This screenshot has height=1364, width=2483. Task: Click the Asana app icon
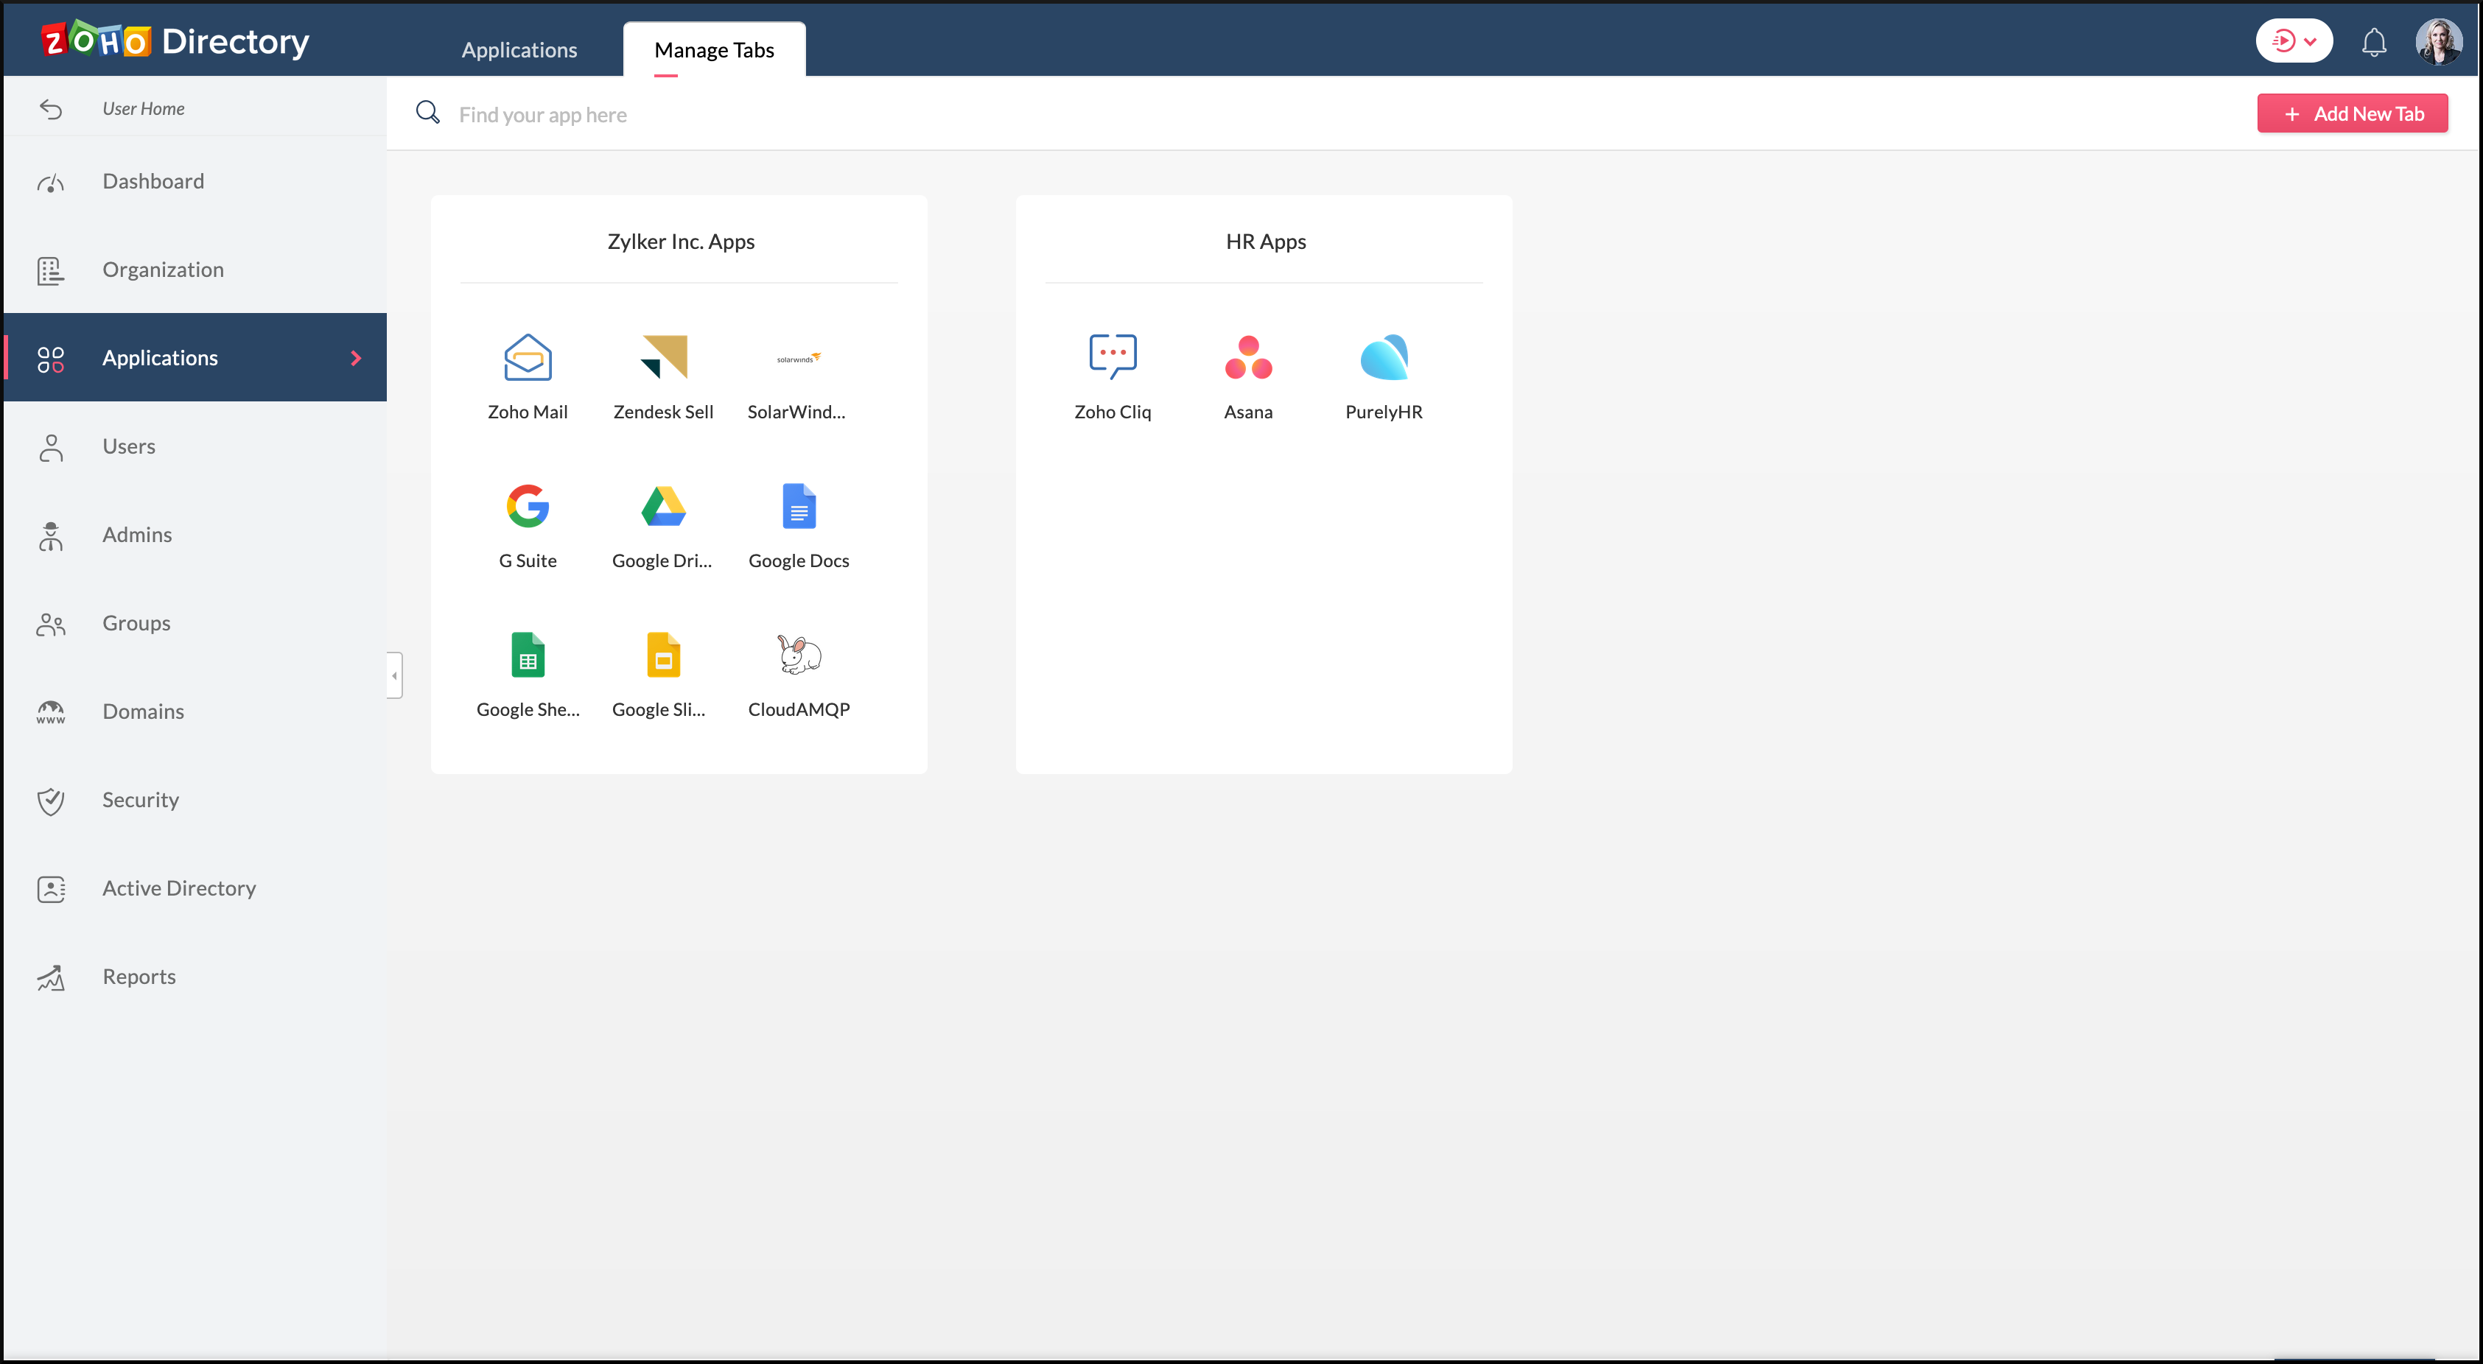pos(1248,357)
